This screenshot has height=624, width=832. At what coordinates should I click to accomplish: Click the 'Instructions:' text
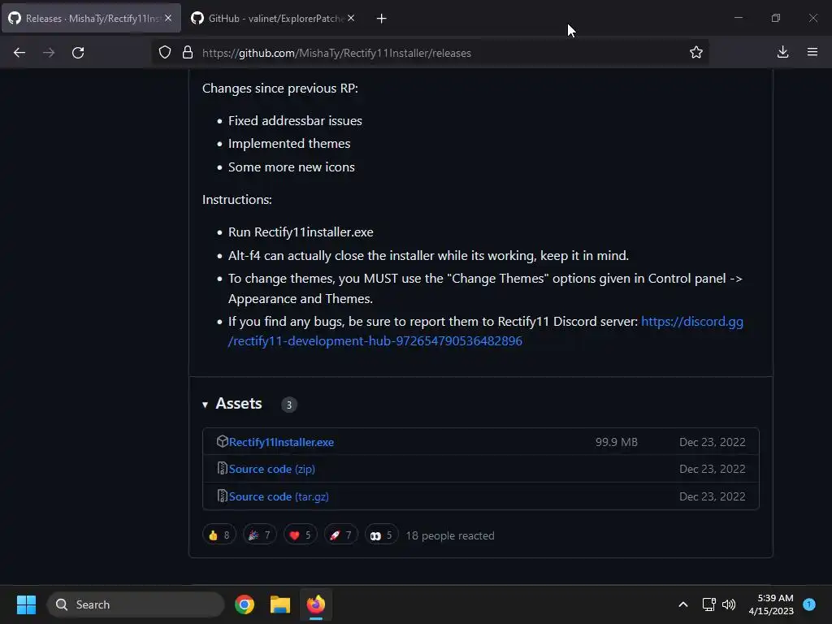(x=236, y=200)
